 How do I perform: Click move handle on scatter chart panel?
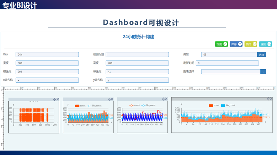pos(55,100)
